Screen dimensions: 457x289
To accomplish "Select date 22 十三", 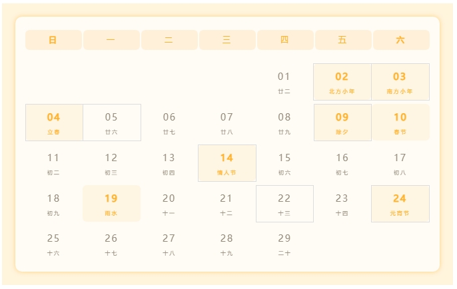I will click(x=284, y=204).
